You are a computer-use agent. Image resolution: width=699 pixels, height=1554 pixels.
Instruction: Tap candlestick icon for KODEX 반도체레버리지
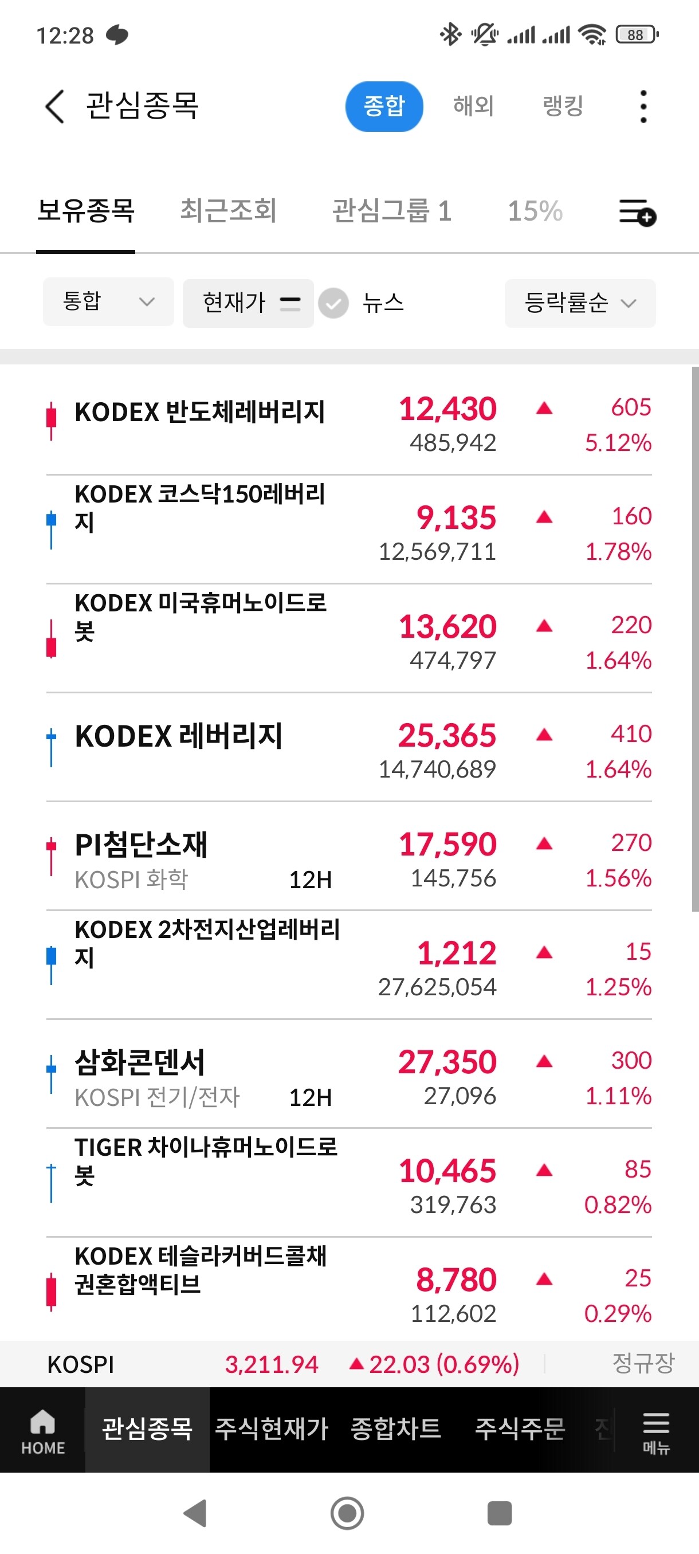pos(51,420)
